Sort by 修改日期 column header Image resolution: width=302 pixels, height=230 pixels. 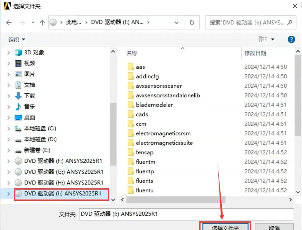(255, 53)
